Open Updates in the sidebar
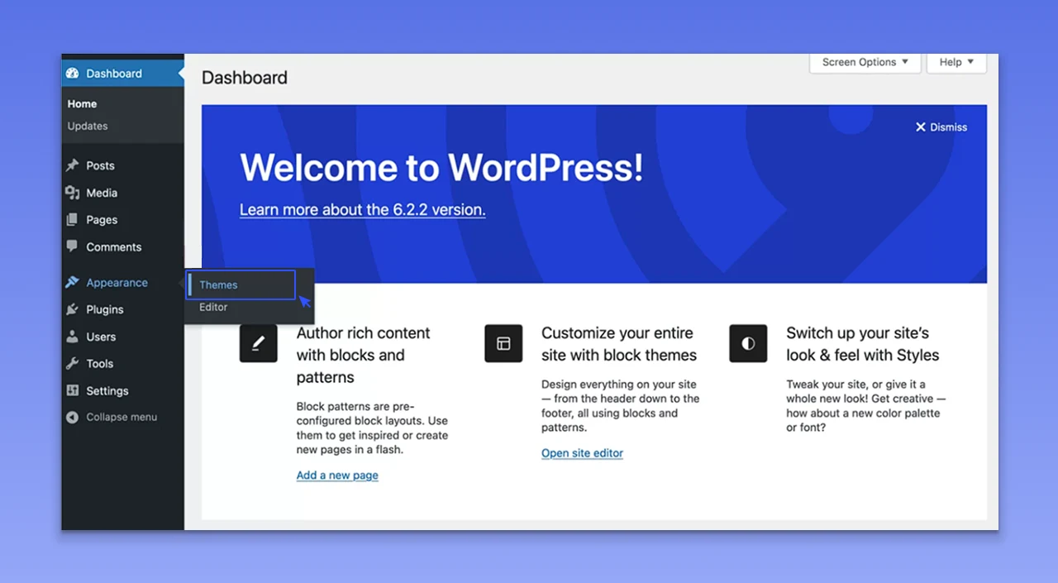The height and width of the screenshot is (583, 1058). (x=88, y=127)
